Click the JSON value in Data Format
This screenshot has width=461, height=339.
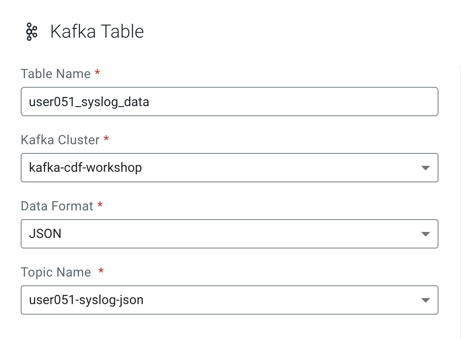click(x=45, y=234)
